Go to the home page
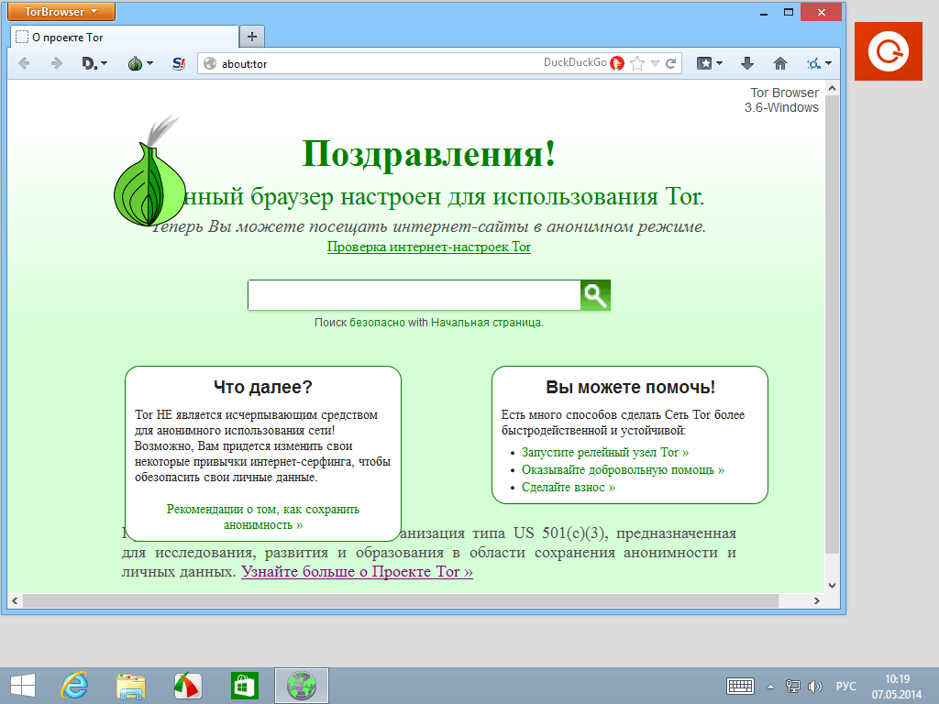The width and height of the screenshot is (939, 704). [x=779, y=63]
